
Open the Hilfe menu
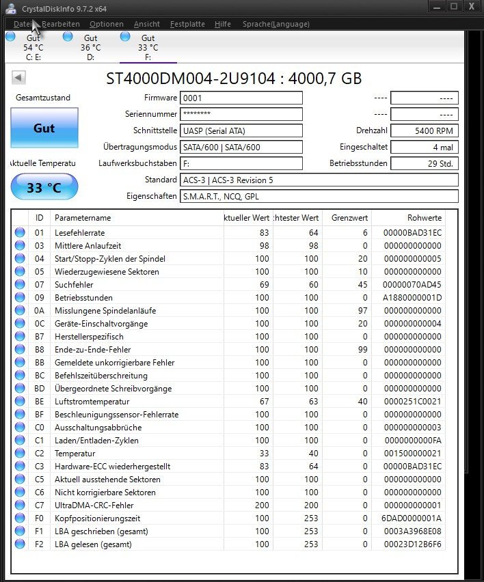click(223, 24)
